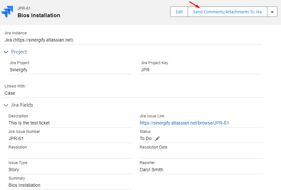Collapse the Project section chevron
281x190 pixels.
[6, 52]
